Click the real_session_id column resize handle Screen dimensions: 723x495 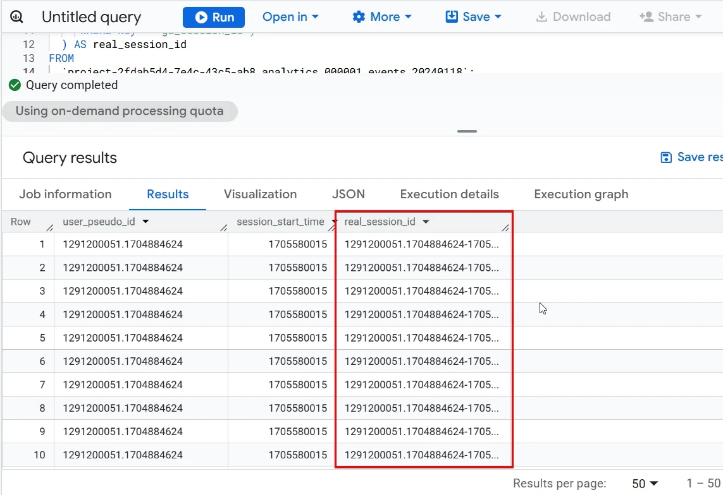[x=505, y=227]
